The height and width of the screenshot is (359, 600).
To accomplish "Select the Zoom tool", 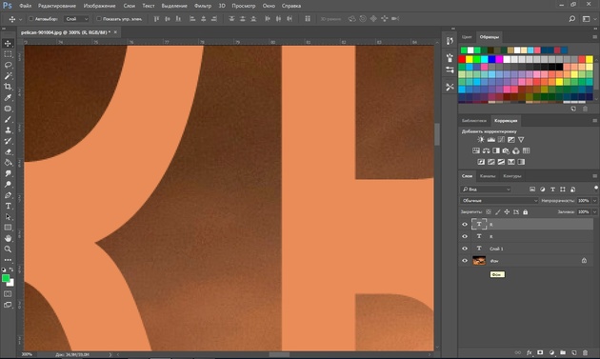I will tap(8, 249).
